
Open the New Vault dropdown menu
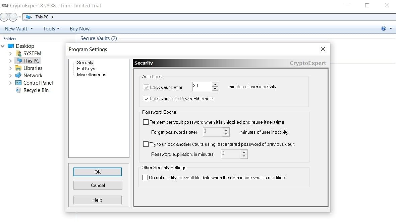pos(16,28)
